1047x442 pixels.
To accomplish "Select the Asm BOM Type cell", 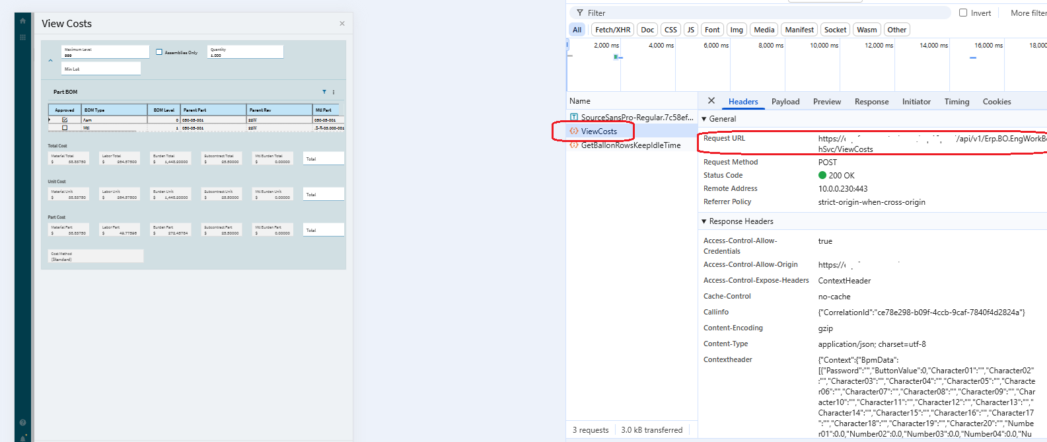I will point(114,120).
